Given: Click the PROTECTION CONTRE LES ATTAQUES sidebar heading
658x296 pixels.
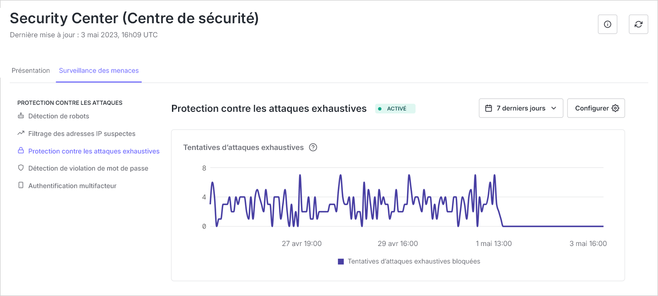Looking at the screenshot, I should 70,103.
